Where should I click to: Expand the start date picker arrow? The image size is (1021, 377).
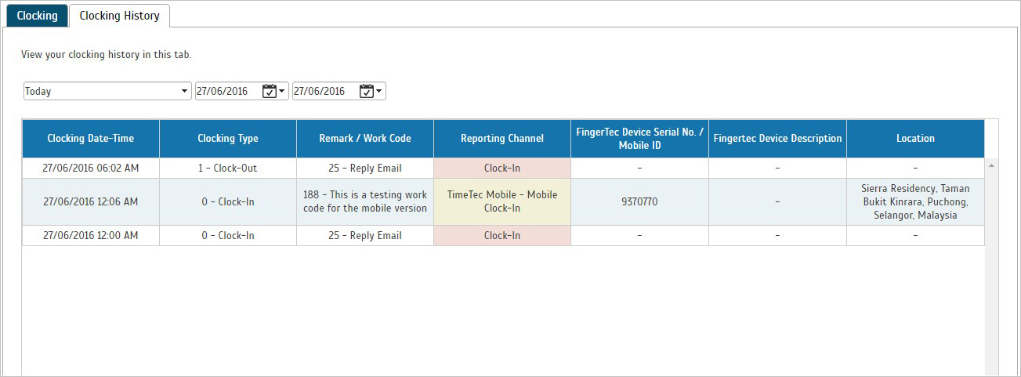[282, 91]
